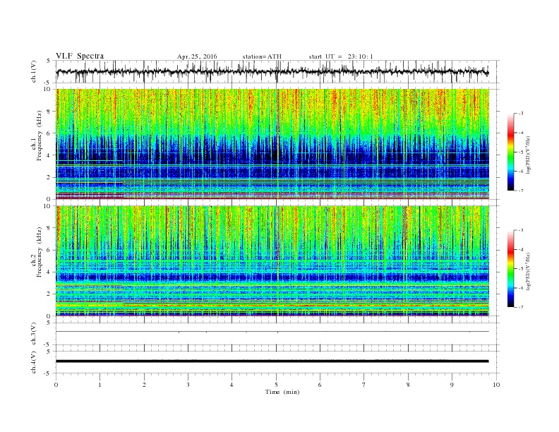Click the ch.1 spectrogram color bar
Screen dimensions: 559x432
(x=510, y=152)
